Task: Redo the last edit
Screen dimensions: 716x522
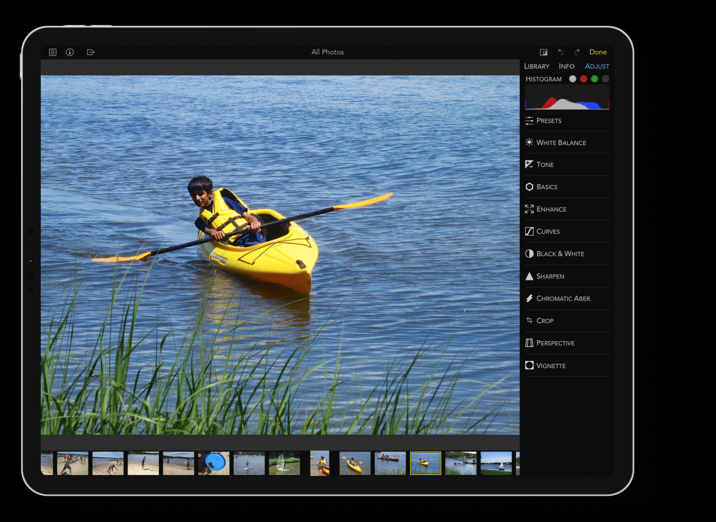Action: pos(577,52)
